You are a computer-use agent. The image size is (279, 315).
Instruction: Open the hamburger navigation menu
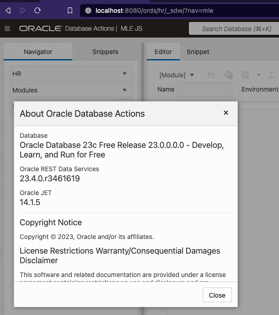tap(7, 28)
